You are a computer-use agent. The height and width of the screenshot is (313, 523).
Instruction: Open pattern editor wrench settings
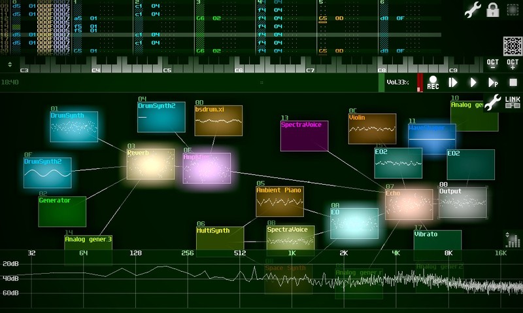pyautogui.click(x=473, y=10)
